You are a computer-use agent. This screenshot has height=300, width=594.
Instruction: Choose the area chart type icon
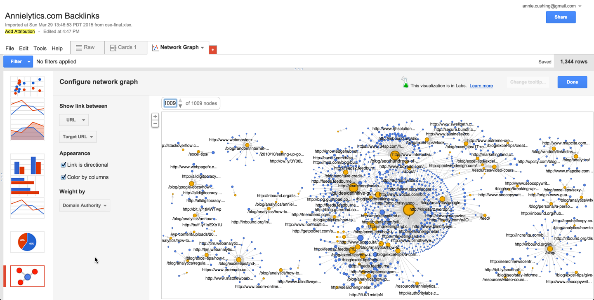[x=27, y=131]
